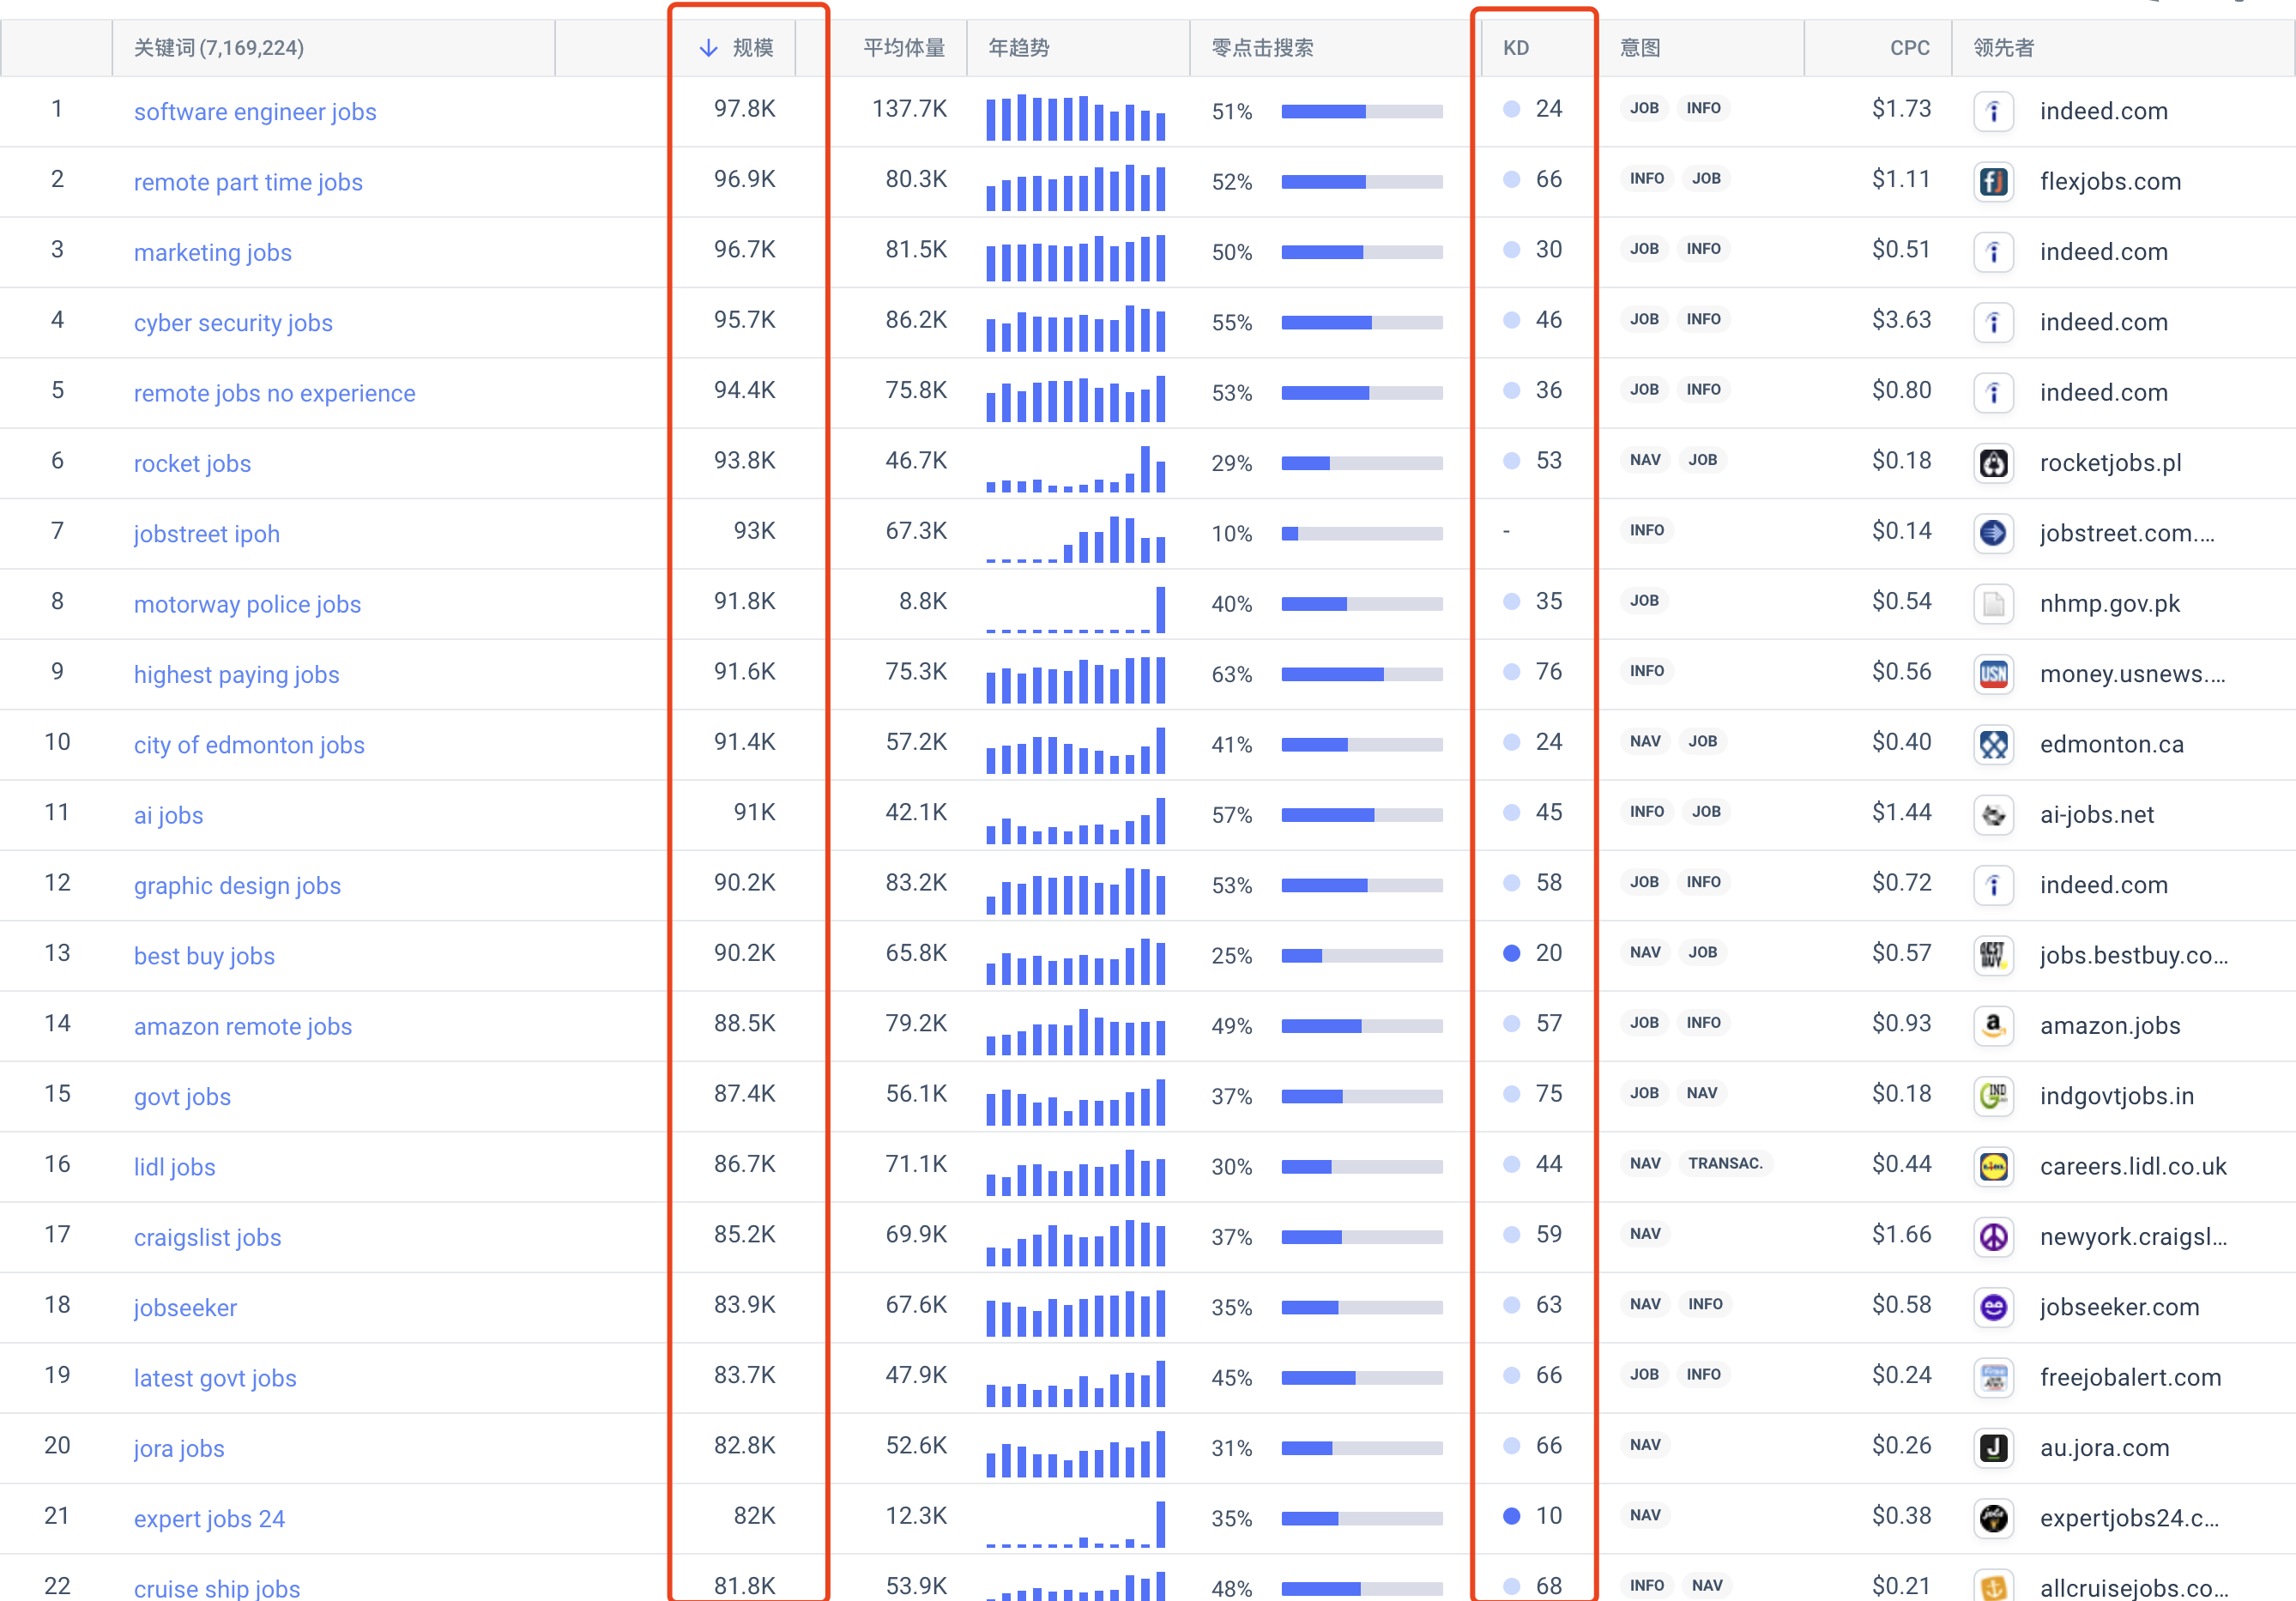The image size is (2296, 1601).
Task: Click the careers.lidl.co.uk favicon icon
Action: (1993, 1167)
